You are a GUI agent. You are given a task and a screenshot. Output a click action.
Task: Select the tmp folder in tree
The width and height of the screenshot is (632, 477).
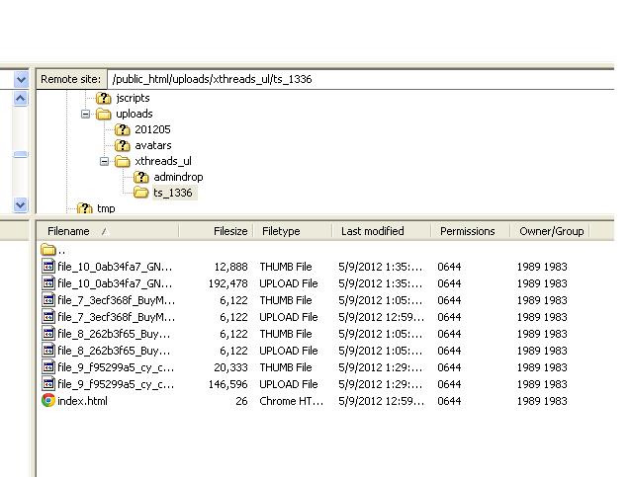click(105, 208)
